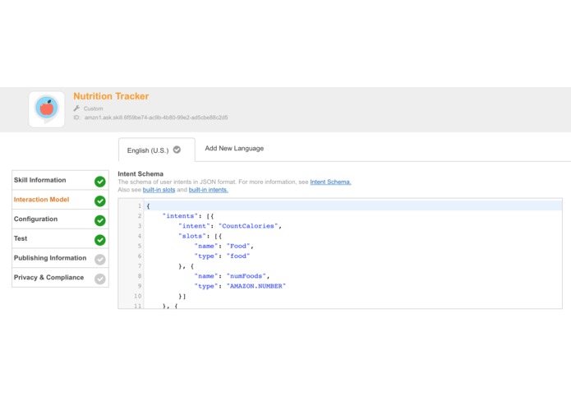Select the Interaction Model section
Image resolution: width=571 pixels, height=406 pixels.
click(x=61, y=200)
